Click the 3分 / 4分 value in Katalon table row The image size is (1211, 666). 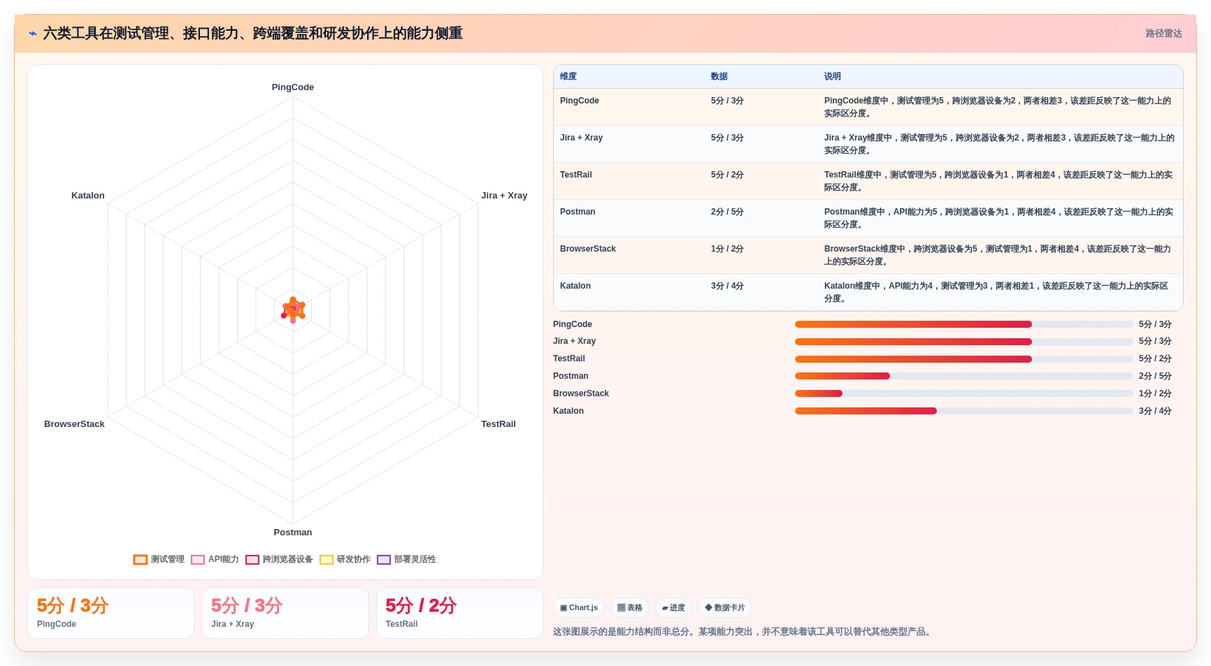727,286
